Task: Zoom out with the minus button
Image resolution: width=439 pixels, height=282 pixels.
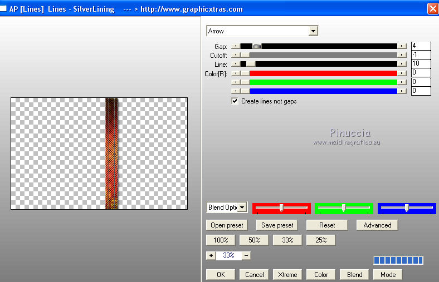Action: click(x=246, y=255)
